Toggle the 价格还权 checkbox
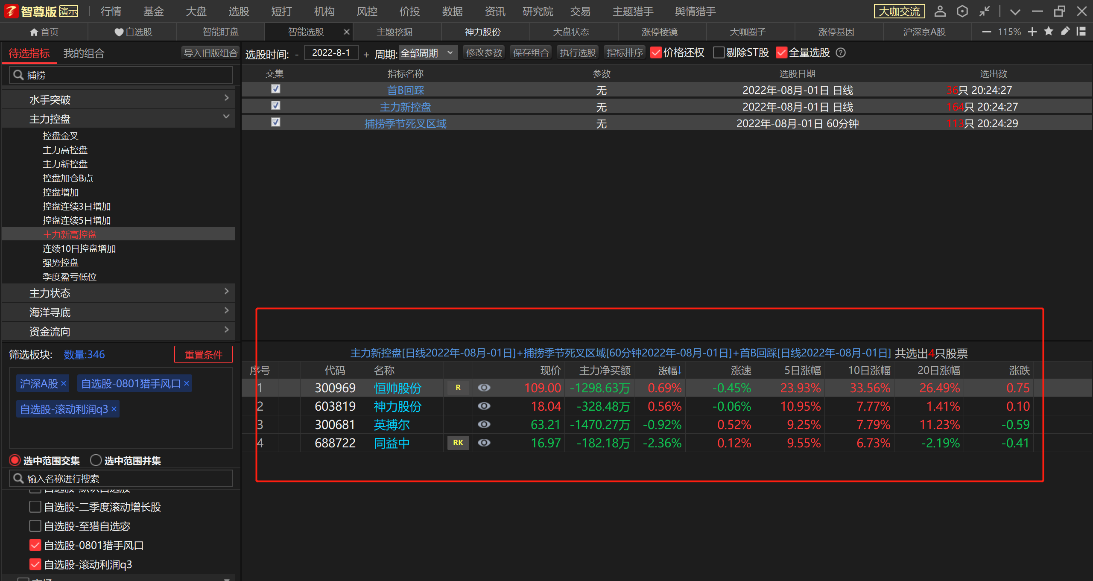The width and height of the screenshot is (1093, 581). click(656, 53)
